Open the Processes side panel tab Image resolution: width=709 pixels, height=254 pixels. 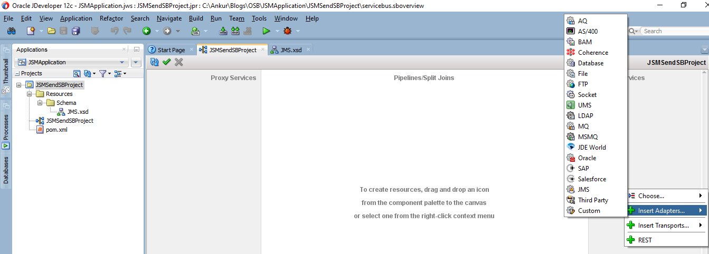click(x=6, y=128)
